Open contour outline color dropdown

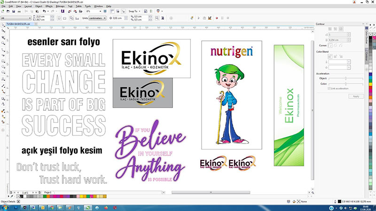pyautogui.click(x=349, y=62)
